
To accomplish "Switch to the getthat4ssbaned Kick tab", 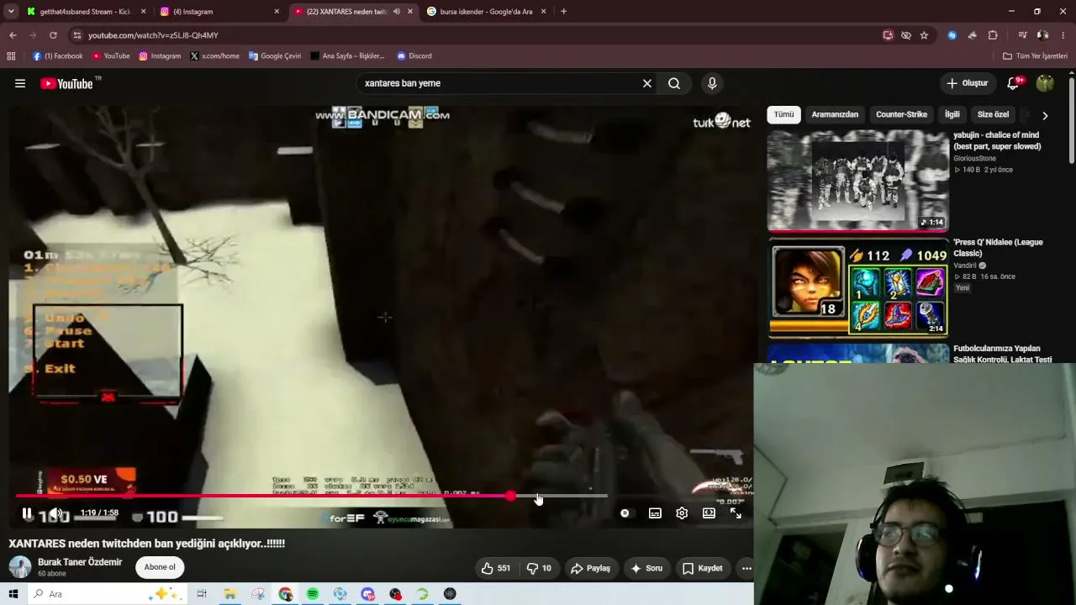I will [x=85, y=12].
